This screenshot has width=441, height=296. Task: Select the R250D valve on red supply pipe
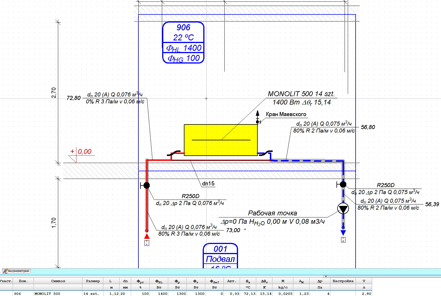(x=147, y=185)
